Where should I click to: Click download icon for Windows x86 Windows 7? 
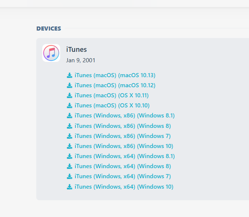pyautogui.click(x=70, y=136)
